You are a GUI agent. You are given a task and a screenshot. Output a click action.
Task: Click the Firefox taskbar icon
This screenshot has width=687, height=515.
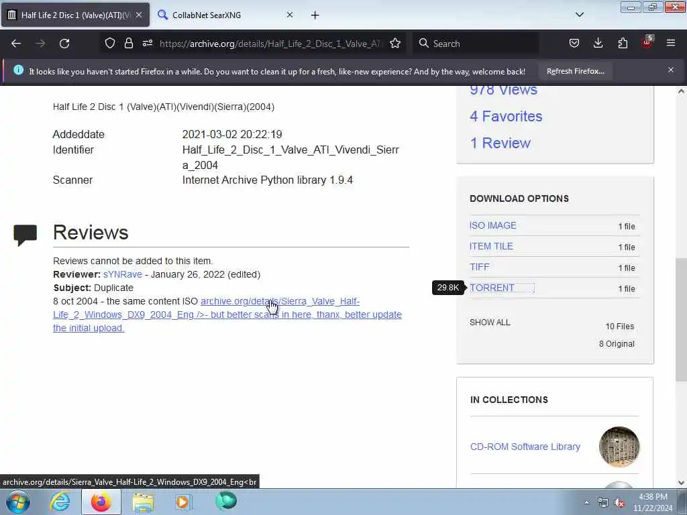click(101, 502)
